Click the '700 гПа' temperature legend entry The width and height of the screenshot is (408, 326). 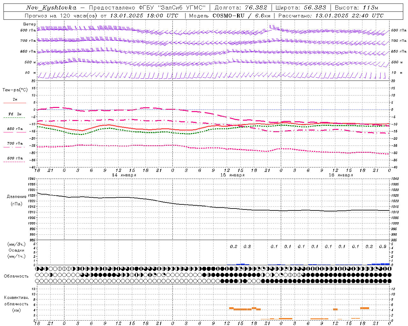[15, 144]
